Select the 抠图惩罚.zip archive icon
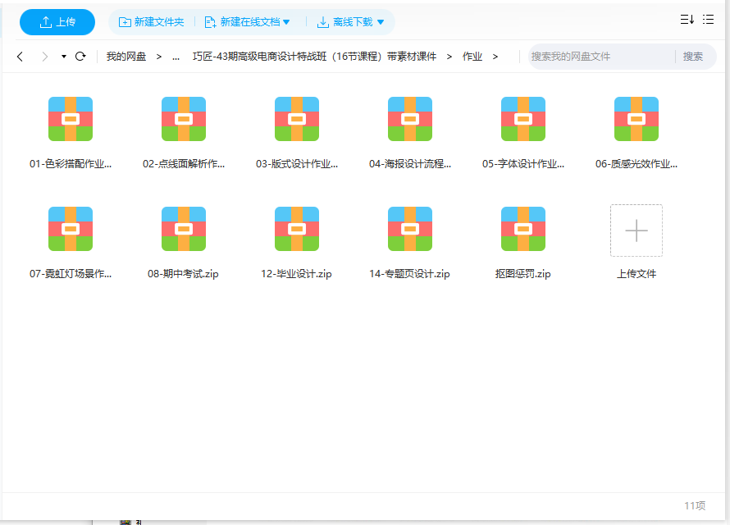The height and width of the screenshot is (525, 730). [522, 229]
